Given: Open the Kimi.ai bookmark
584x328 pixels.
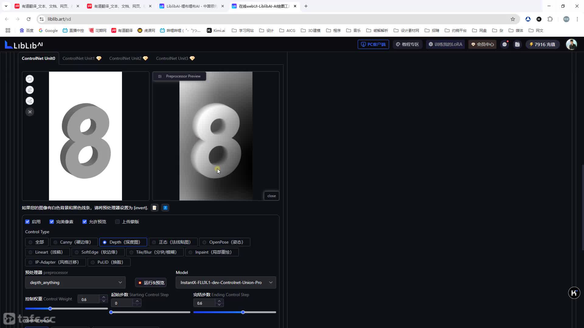Looking at the screenshot, I should point(216,30).
